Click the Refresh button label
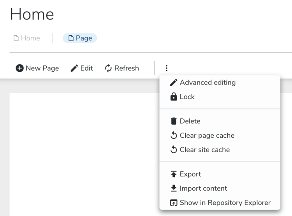The width and height of the screenshot is (292, 216). [x=127, y=68]
